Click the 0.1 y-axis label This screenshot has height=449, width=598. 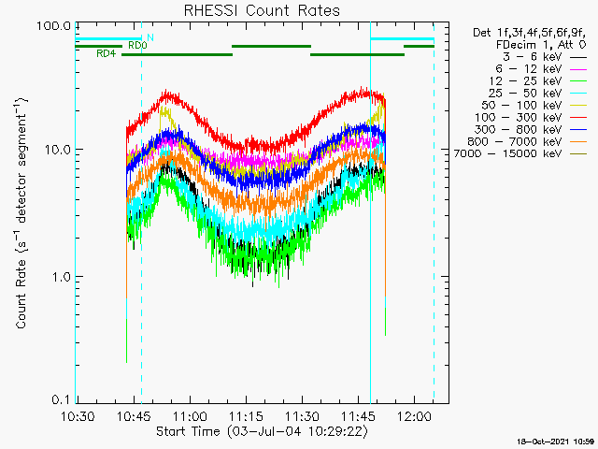(x=62, y=400)
